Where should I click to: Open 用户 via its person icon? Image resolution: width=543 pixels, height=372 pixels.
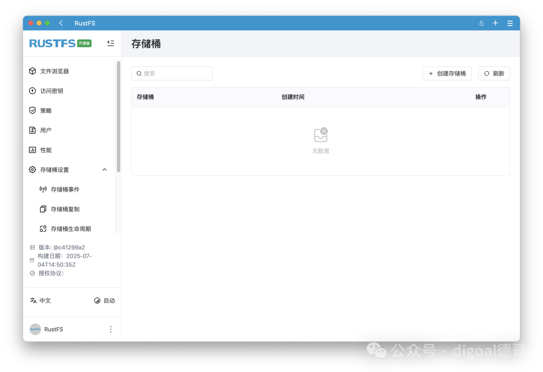point(32,130)
